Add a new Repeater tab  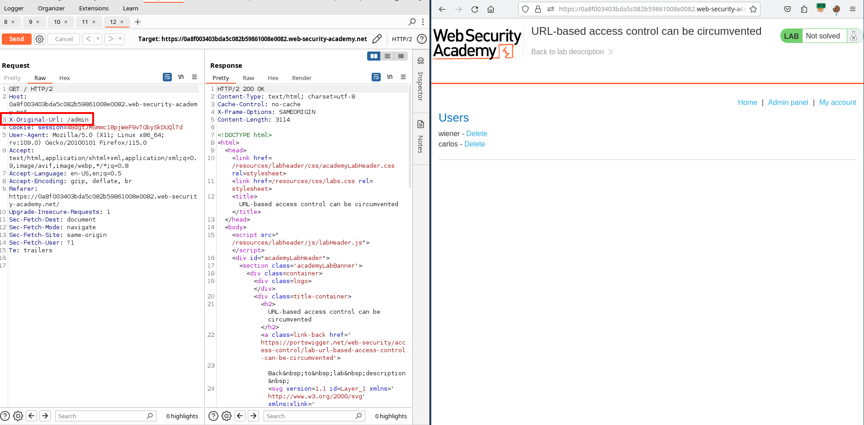[x=138, y=22]
